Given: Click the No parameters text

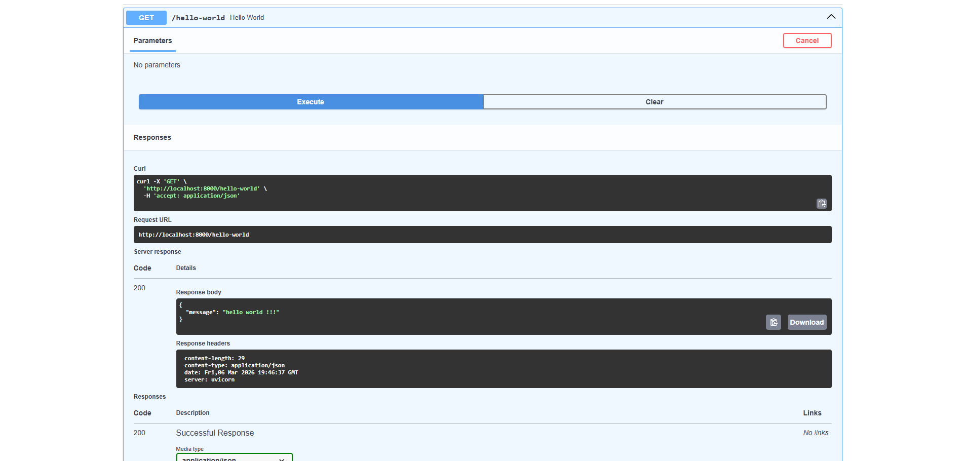Looking at the screenshot, I should (157, 65).
